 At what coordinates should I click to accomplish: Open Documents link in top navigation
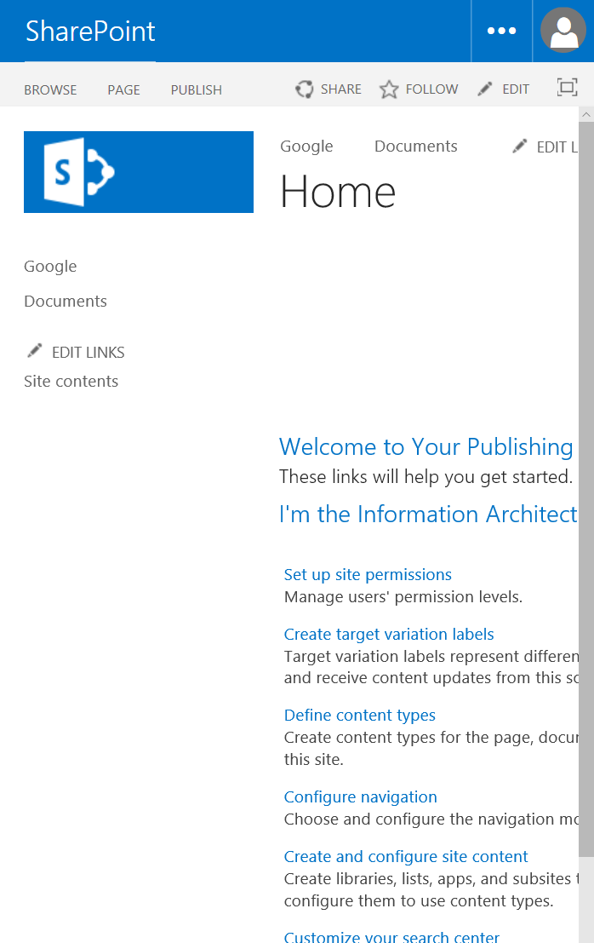415,147
